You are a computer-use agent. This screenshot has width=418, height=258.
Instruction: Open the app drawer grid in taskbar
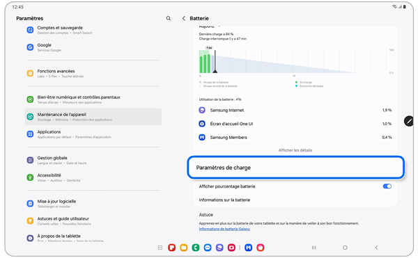160,248
